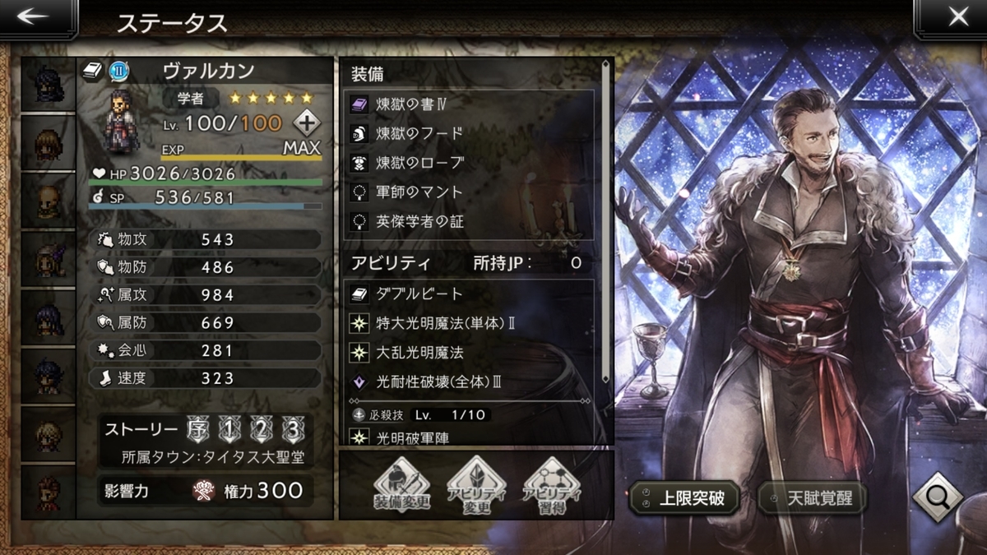Select the top character thumbnail in sidebar

coord(48,84)
